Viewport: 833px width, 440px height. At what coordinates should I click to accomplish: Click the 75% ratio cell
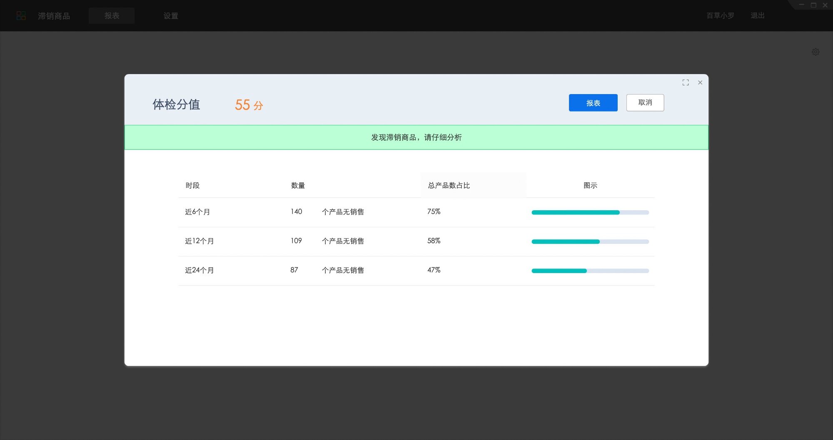click(x=434, y=211)
